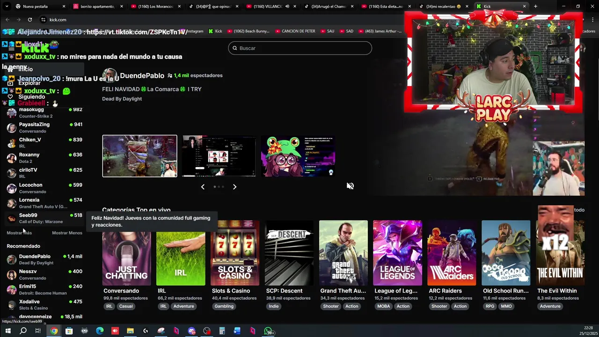The image size is (599, 337).
Task: Open Calculator from the taskbar
Action: coord(222,331)
